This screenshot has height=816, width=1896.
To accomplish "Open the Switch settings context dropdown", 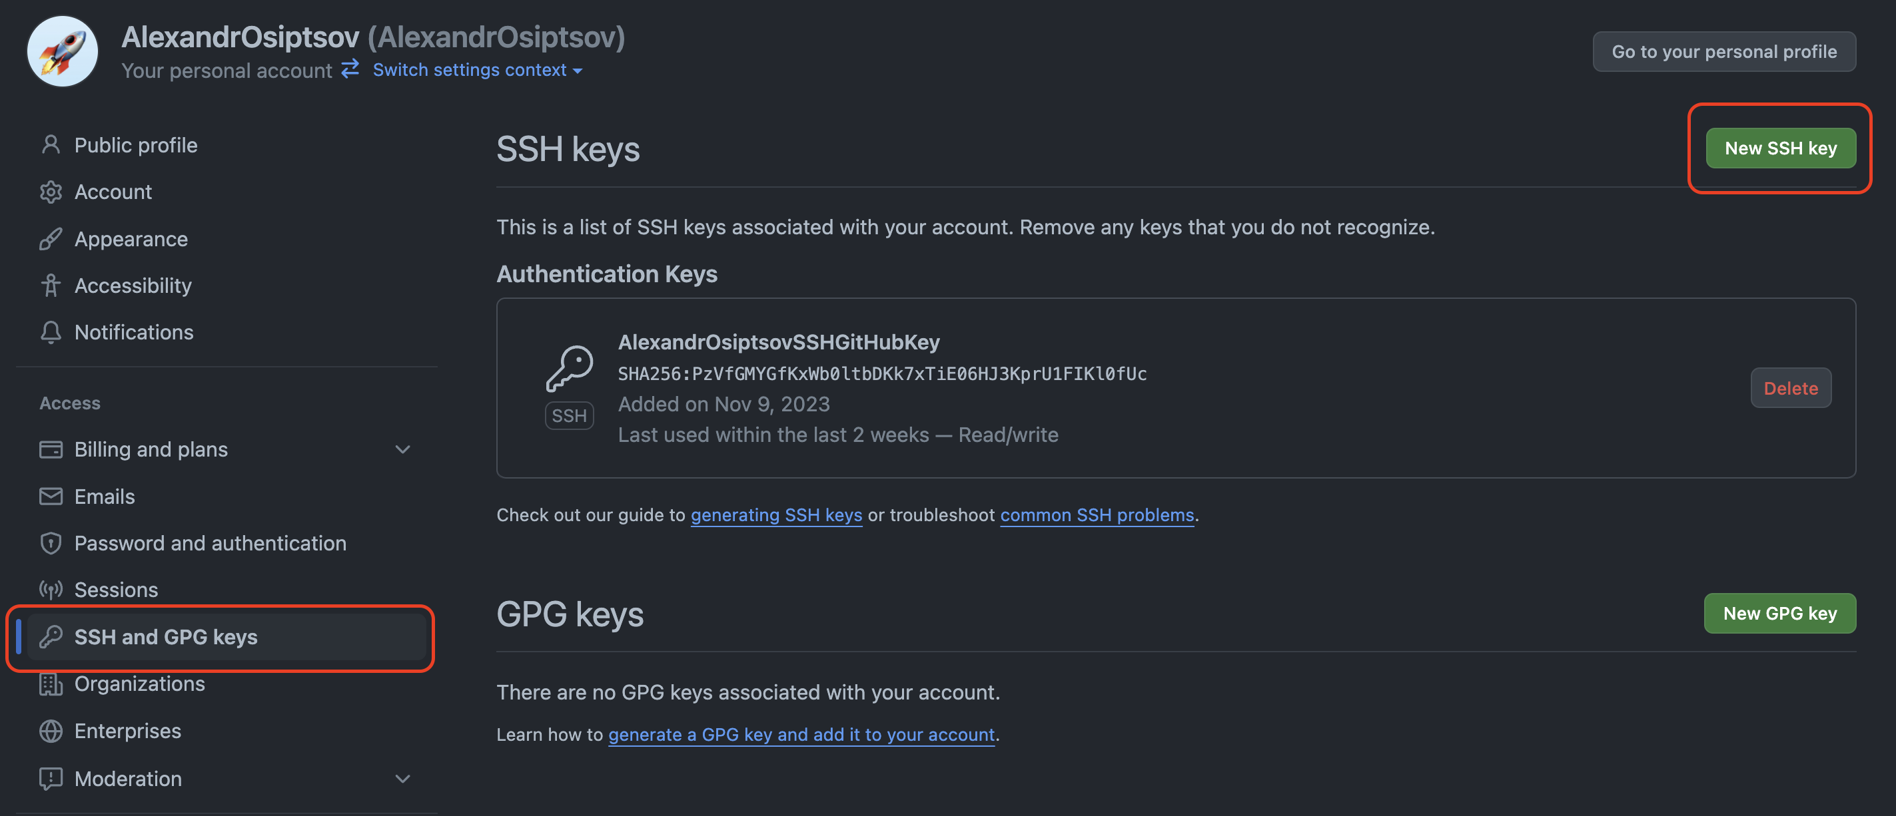I will coord(476,70).
